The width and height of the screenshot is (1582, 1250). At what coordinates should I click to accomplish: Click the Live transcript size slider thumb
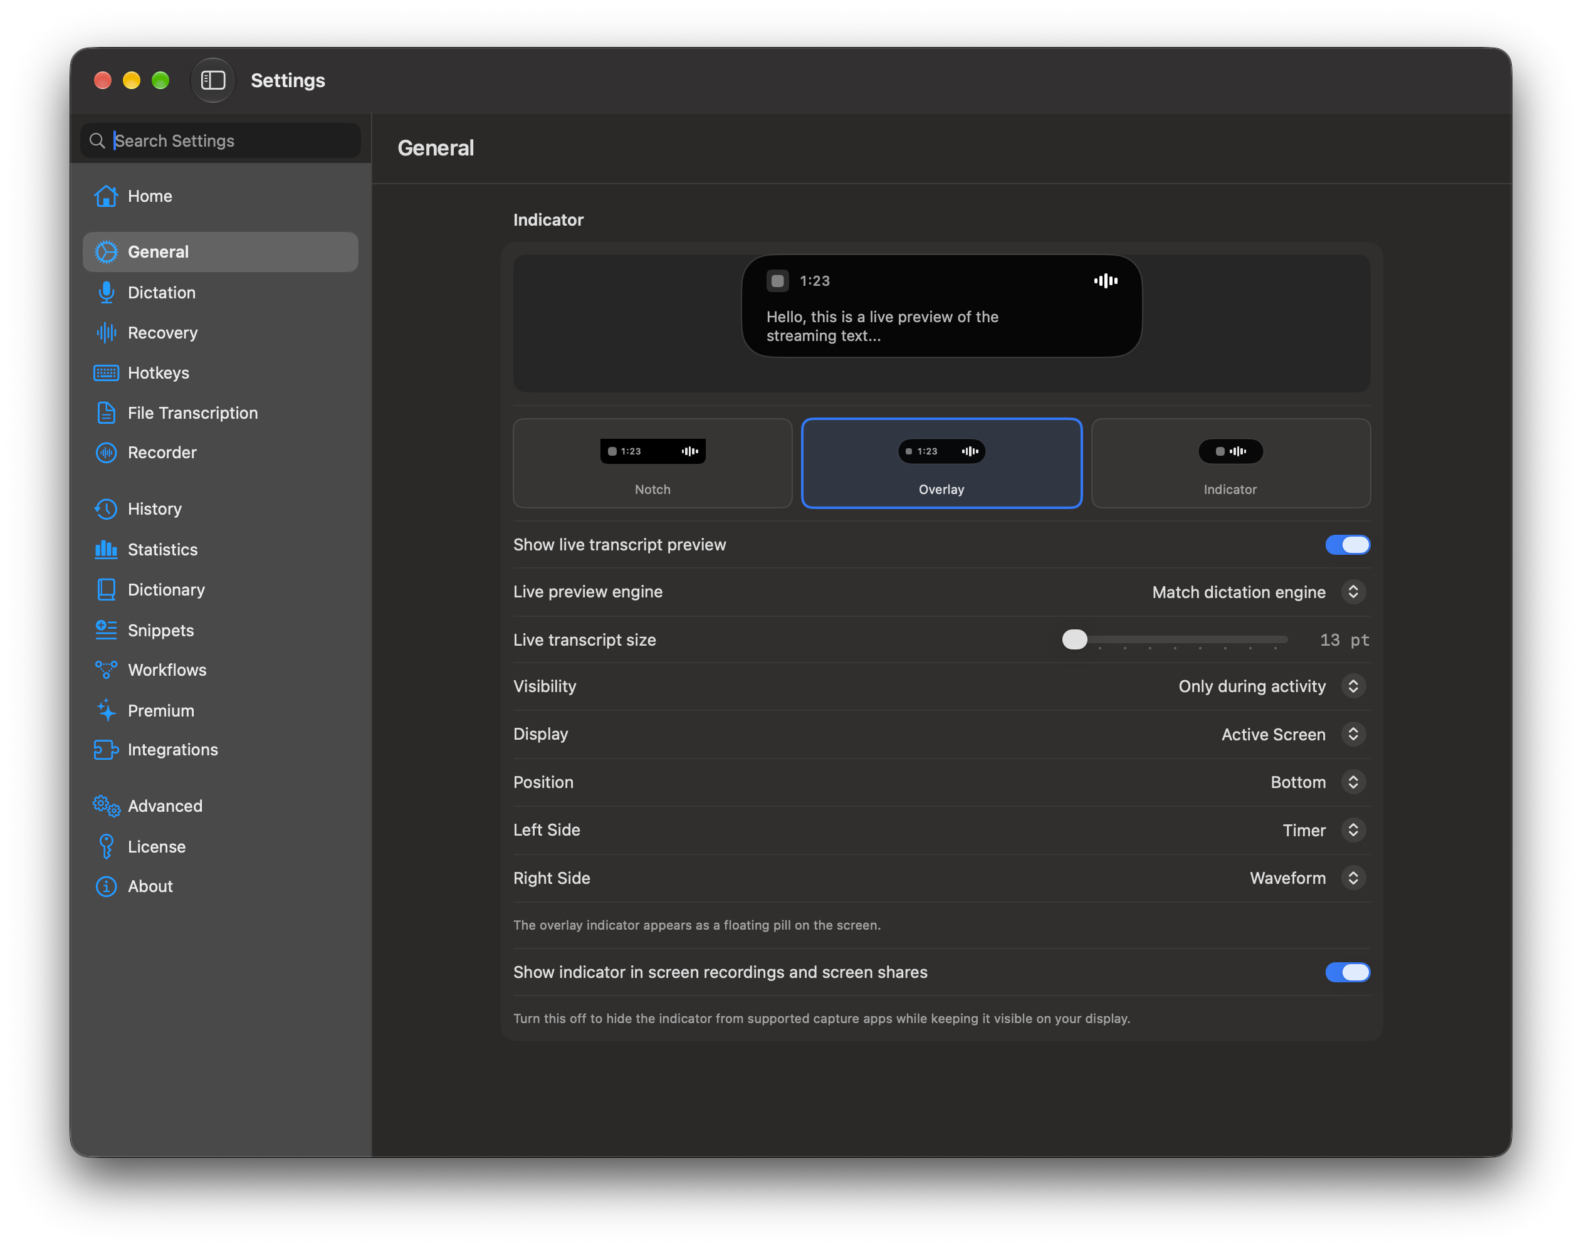[x=1074, y=639]
